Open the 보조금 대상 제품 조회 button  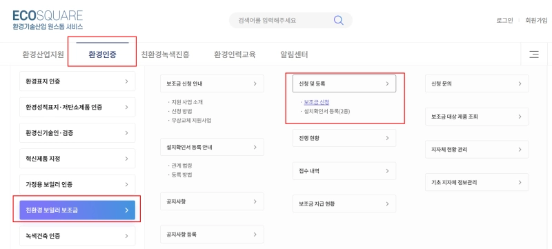click(477, 117)
